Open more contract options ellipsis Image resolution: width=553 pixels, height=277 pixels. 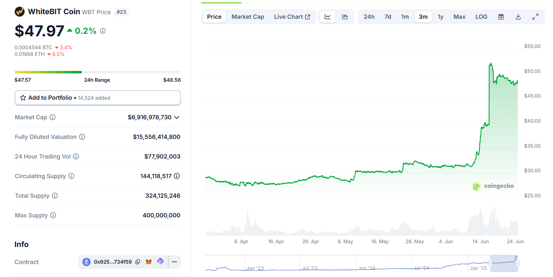click(x=175, y=262)
